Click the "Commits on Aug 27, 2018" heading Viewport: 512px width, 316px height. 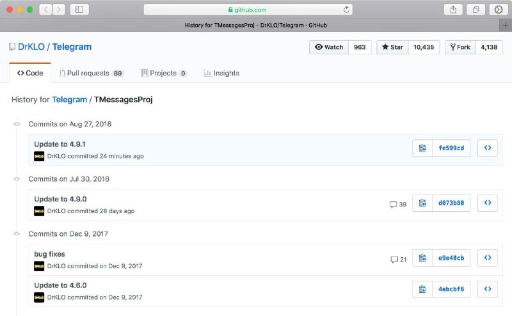click(x=70, y=123)
